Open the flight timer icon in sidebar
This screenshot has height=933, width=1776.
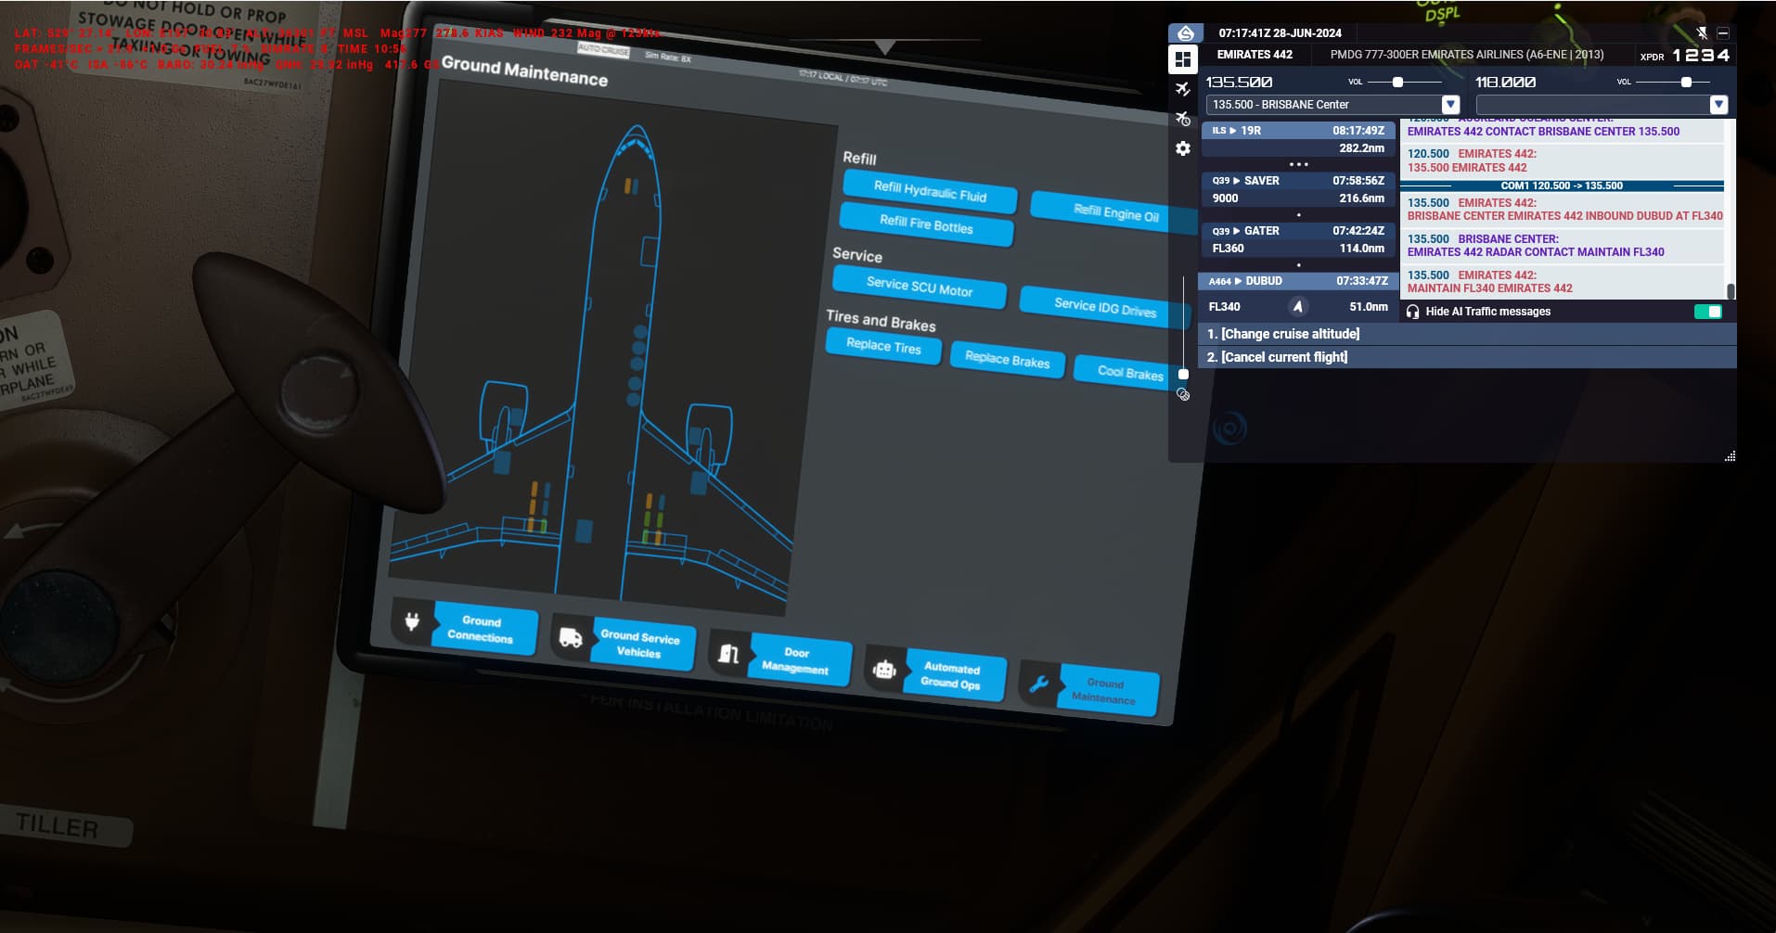point(1183,119)
